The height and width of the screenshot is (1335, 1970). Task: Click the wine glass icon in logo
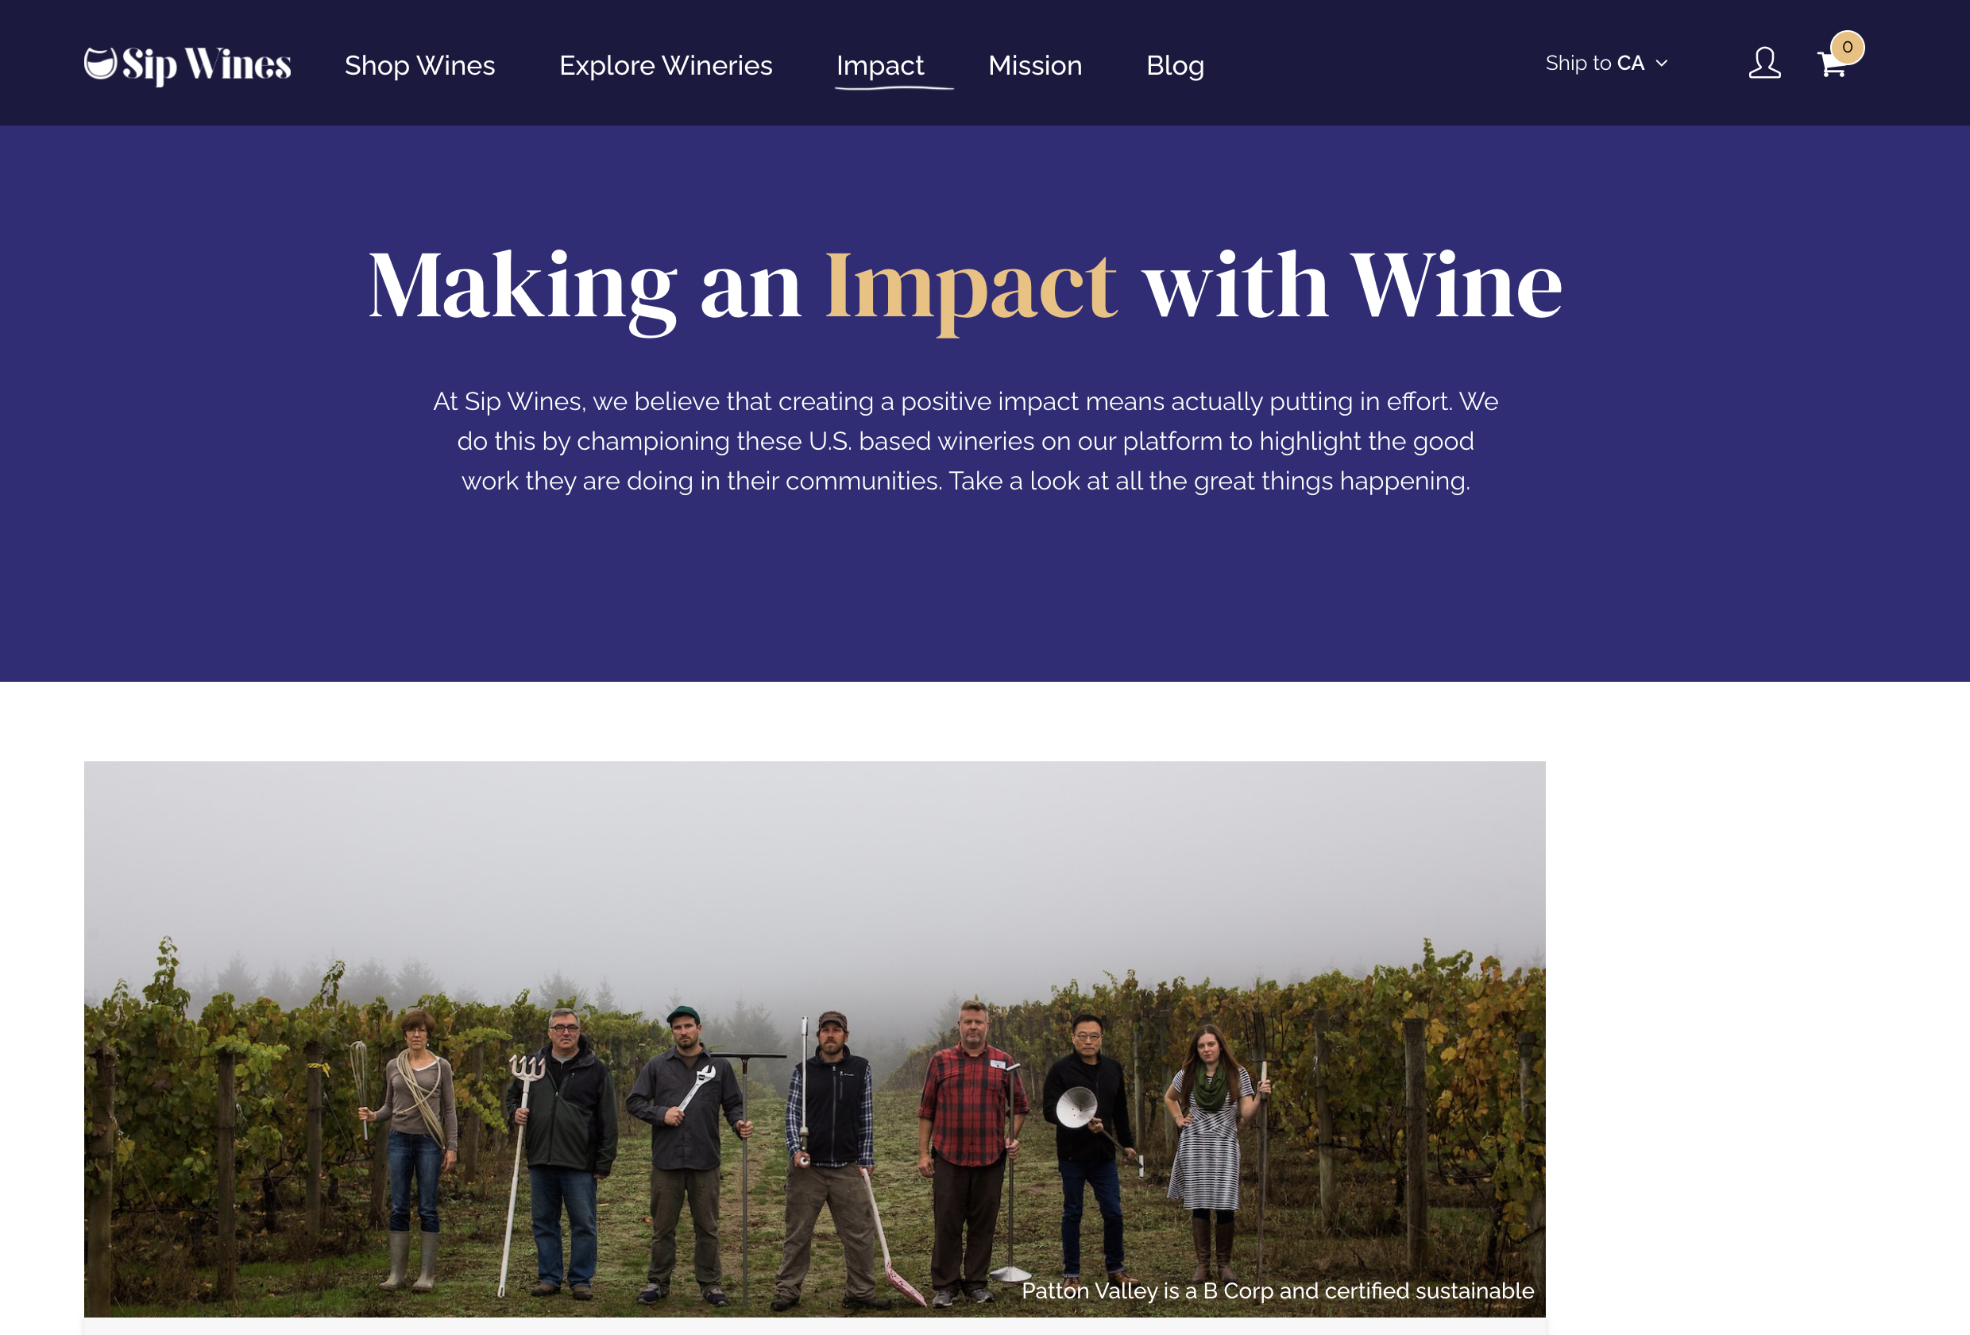click(99, 62)
